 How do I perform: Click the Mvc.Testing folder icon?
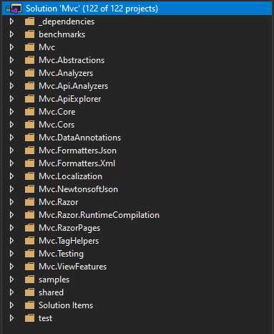pyautogui.click(x=29, y=254)
